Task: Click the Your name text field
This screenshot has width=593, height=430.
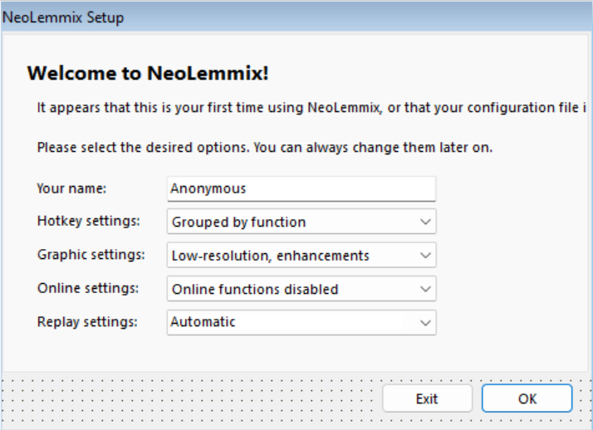Action: click(x=301, y=188)
